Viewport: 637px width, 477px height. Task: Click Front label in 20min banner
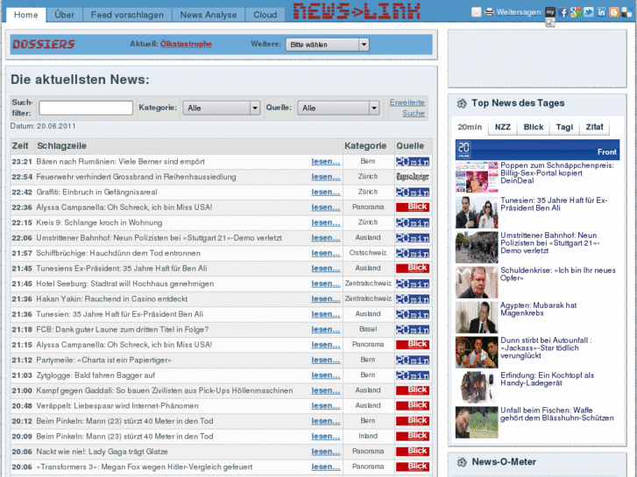(607, 151)
